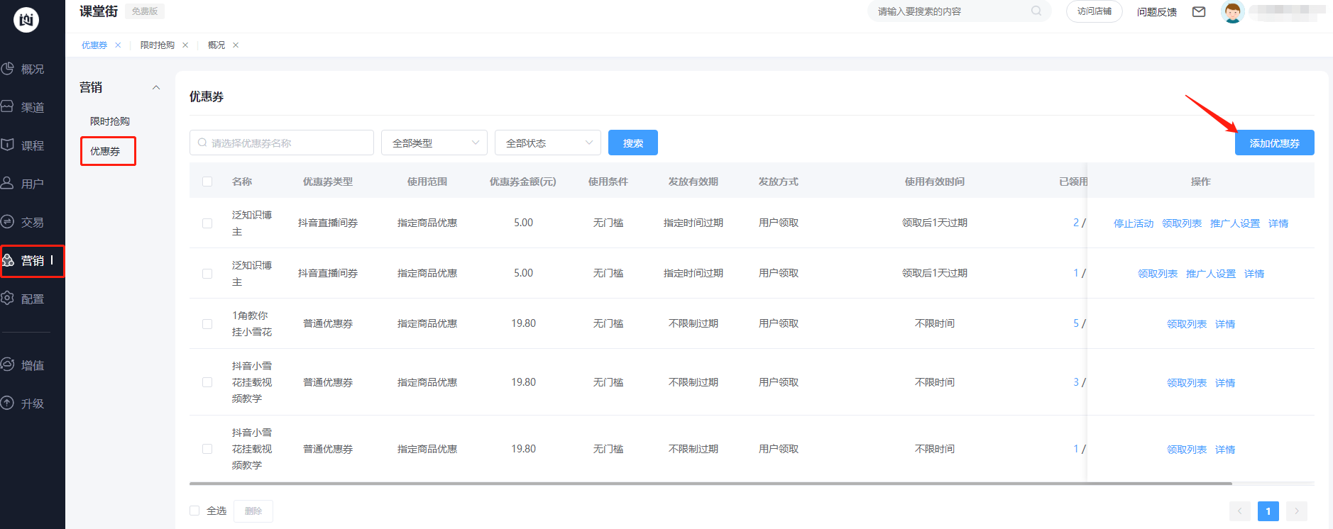The image size is (1333, 529).
Task: Open the 营销 marketing sidebar icon
Action: (8, 260)
